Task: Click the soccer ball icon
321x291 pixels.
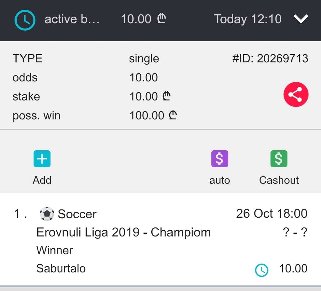Action: [47, 214]
